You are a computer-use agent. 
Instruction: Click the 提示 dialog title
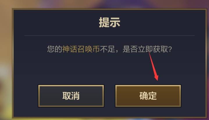(110, 22)
